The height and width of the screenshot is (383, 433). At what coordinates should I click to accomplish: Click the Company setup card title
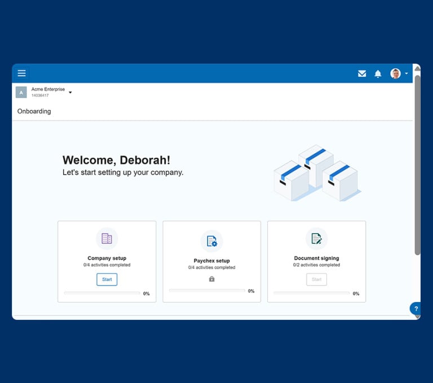pyautogui.click(x=107, y=258)
